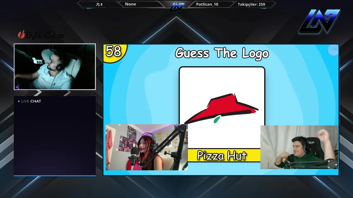Screen dimensions: 353x198
Task: Click the 'Pizza Hut' yellow answer banner
Action: click(224, 155)
